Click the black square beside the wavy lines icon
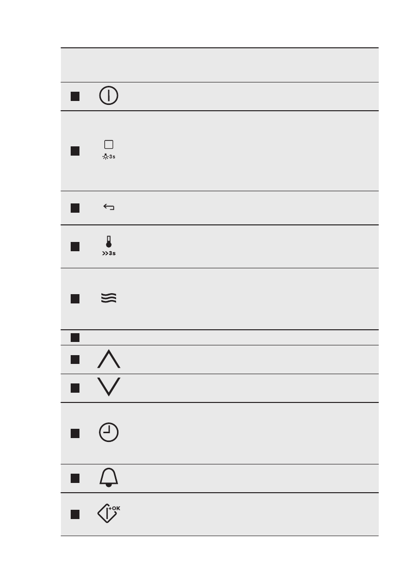409x581 pixels. click(x=75, y=299)
